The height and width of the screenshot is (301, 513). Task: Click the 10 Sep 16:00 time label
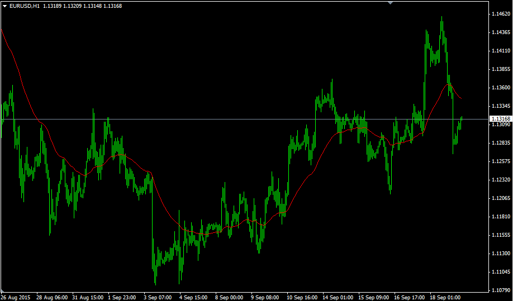(302, 298)
